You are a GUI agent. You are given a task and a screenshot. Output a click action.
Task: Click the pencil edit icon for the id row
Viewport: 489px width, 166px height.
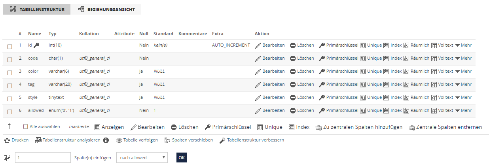(258, 45)
